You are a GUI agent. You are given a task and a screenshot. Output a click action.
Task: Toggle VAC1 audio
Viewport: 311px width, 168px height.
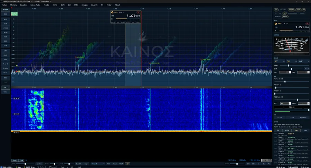5,87
